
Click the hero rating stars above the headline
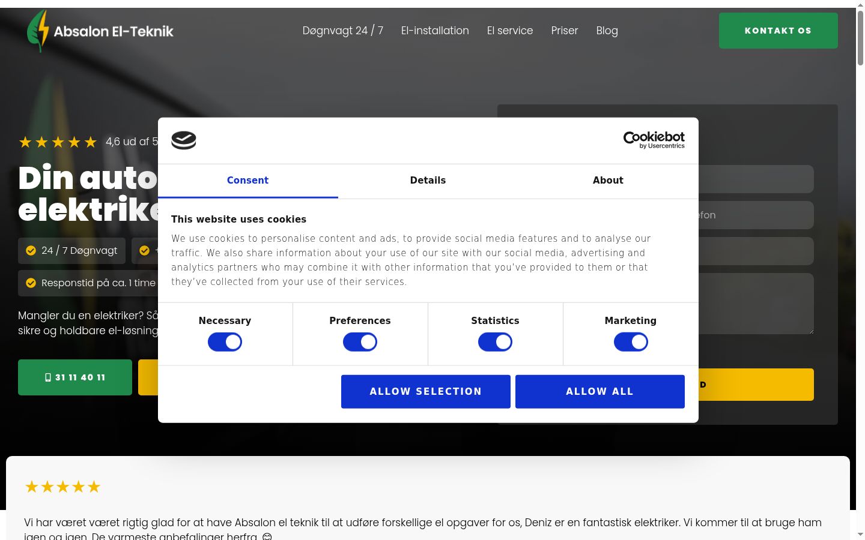click(58, 142)
